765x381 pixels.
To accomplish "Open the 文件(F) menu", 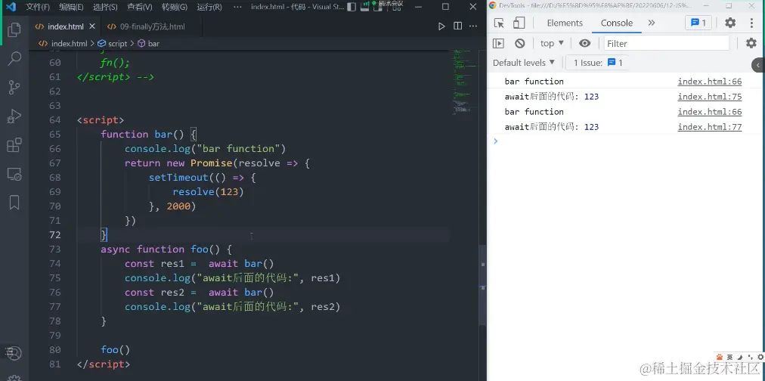I will click(x=38, y=7).
